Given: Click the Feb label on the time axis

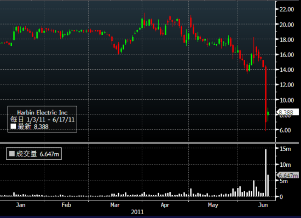Looking at the screenshot, I should point(66,205).
